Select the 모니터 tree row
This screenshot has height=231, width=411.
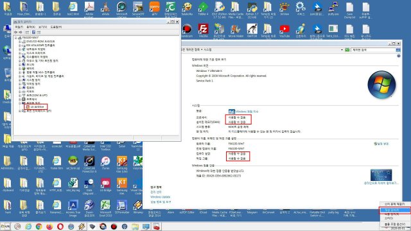(x=28, y=65)
